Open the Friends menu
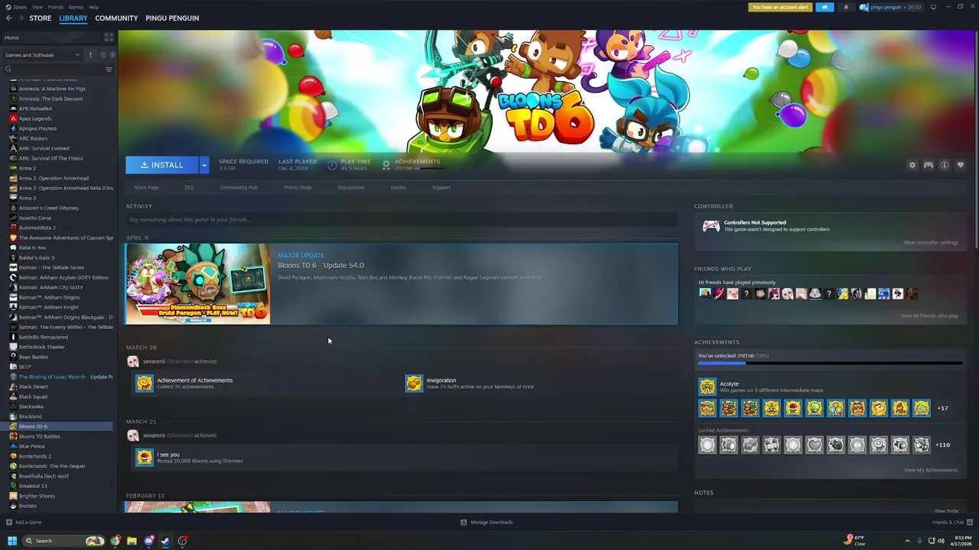 56,7
